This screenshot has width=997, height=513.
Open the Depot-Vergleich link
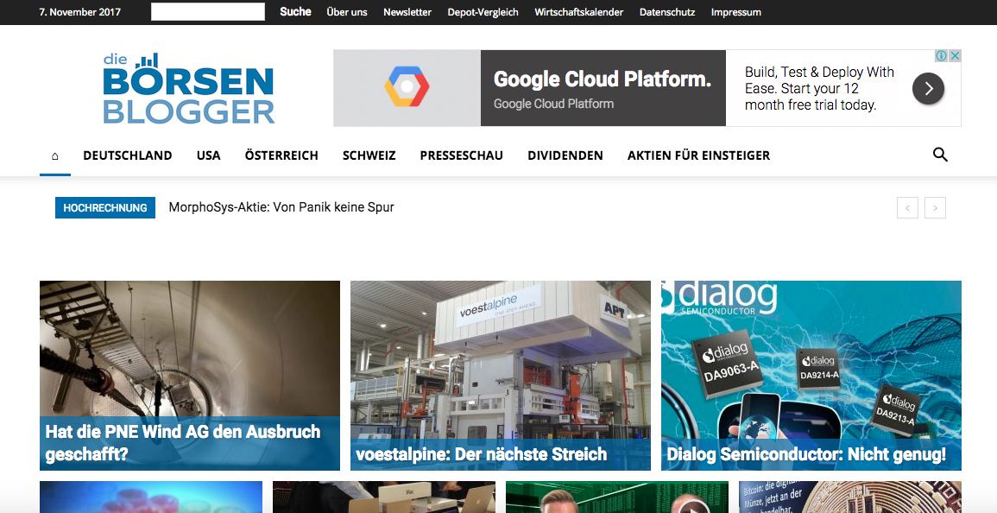(483, 12)
